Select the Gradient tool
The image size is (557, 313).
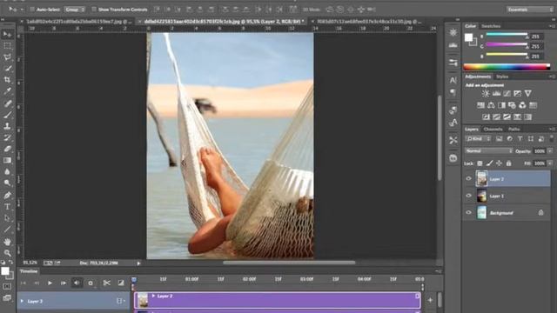[x=7, y=160]
